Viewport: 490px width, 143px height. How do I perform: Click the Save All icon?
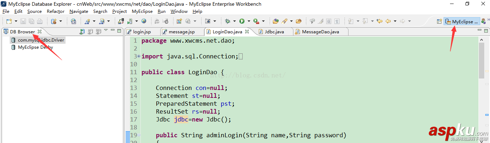click(x=31, y=21)
